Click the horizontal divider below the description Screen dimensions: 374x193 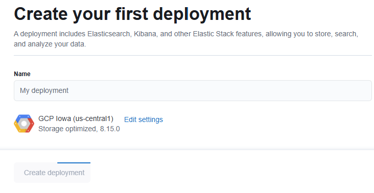pyautogui.click(x=193, y=56)
